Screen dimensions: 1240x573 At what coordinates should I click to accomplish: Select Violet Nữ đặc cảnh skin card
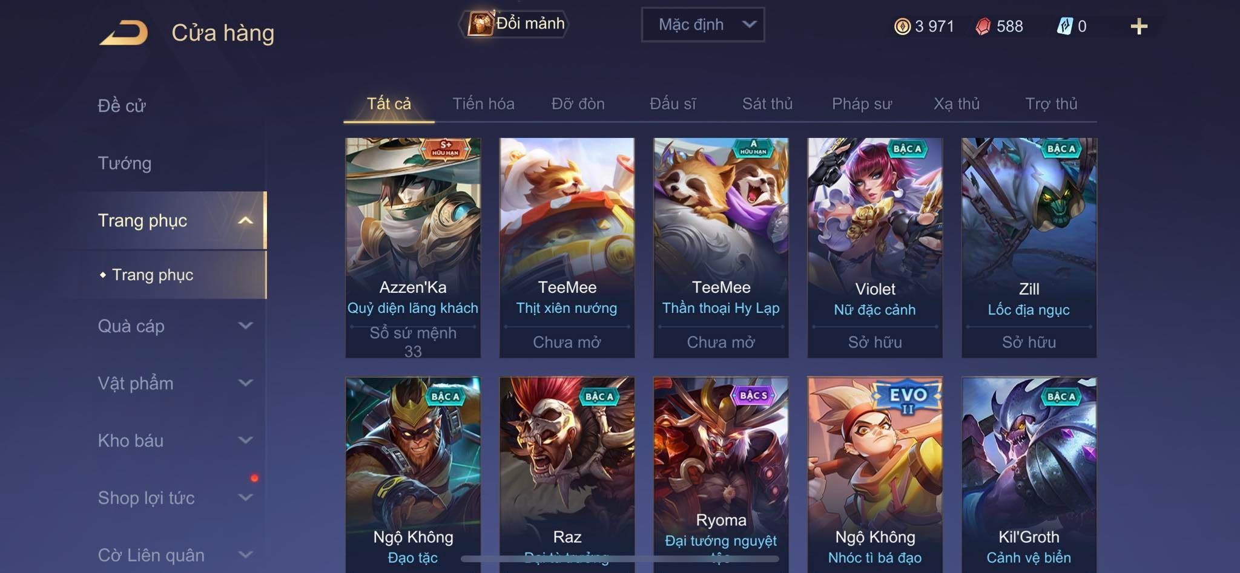pos(875,247)
